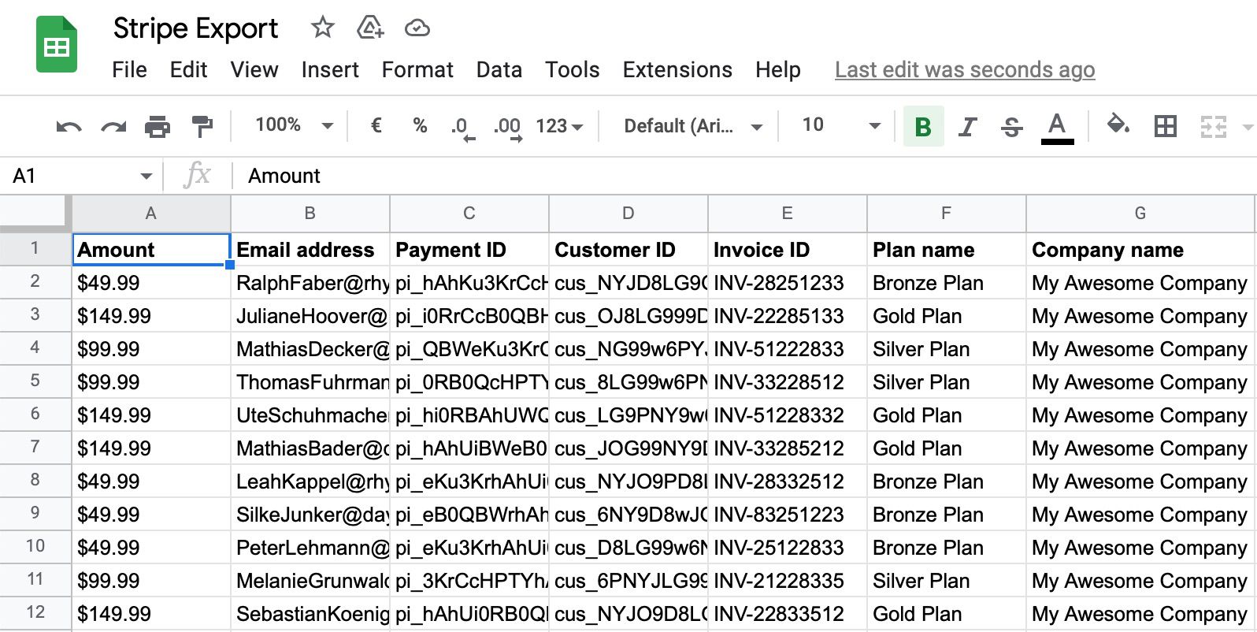The width and height of the screenshot is (1257, 632).
Task: Click the redo arrow icon
Action: coord(113,126)
